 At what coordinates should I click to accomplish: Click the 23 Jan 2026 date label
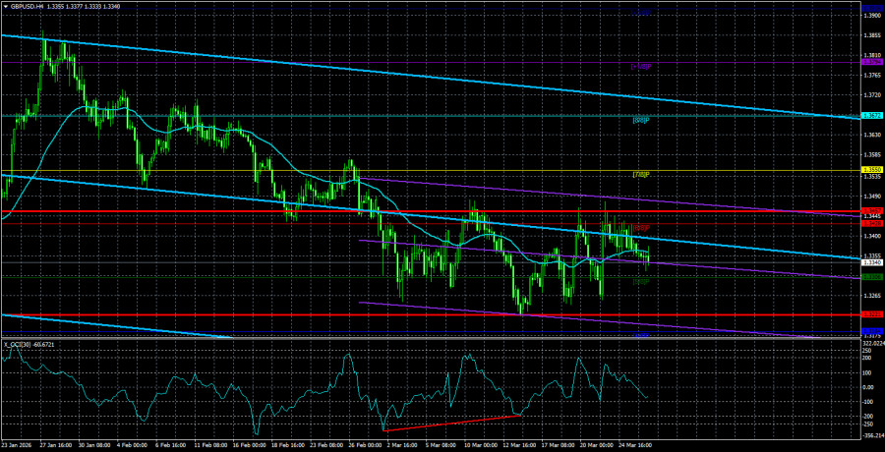[x=20, y=445]
